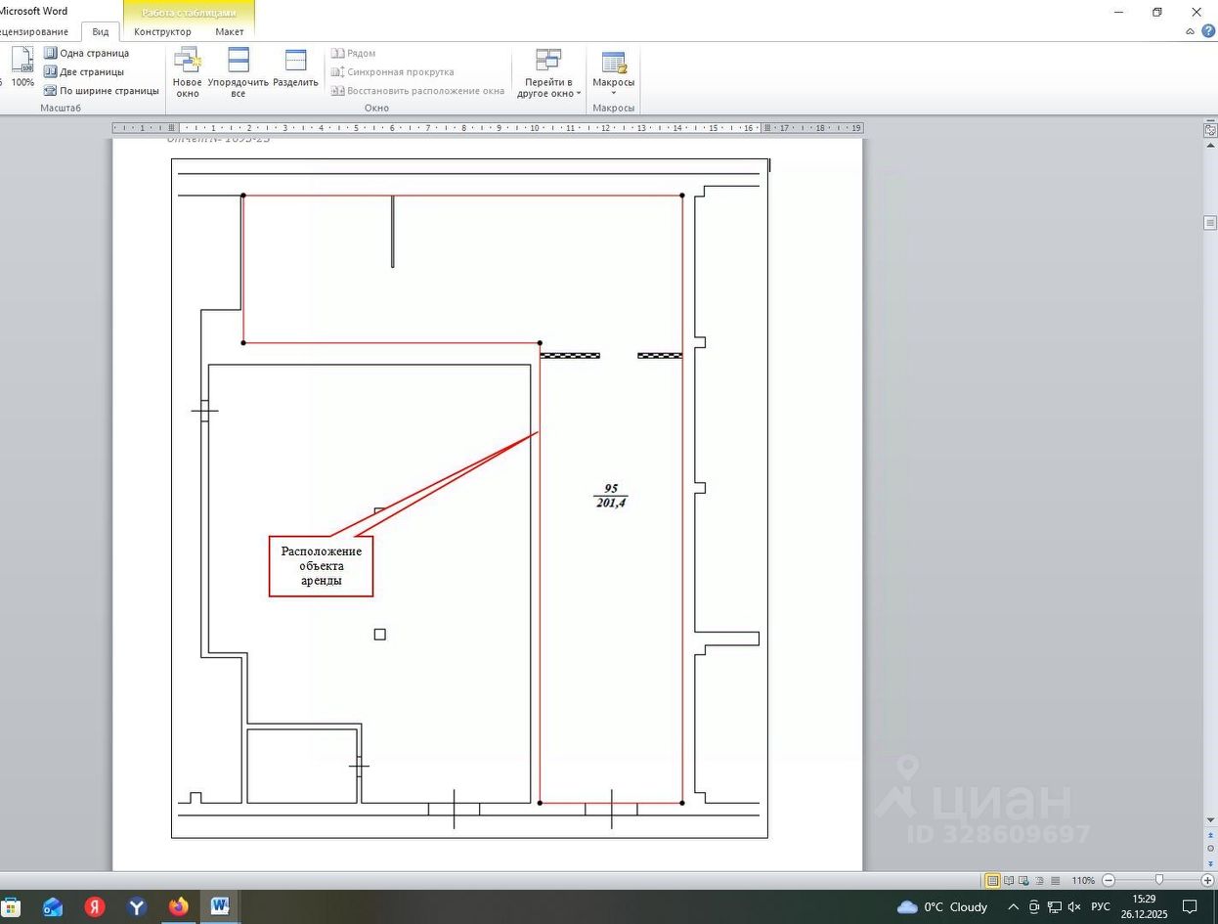Open the weather widget showing 0°C Cloudy
Screen dimensions: 1218x924
(x=943, y=906)
